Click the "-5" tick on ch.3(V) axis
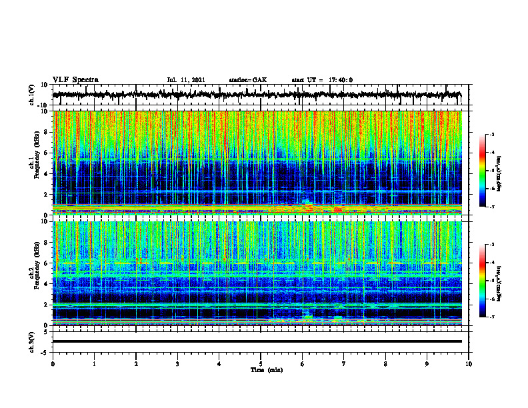 pyautogui.click(x=45, y=353)
